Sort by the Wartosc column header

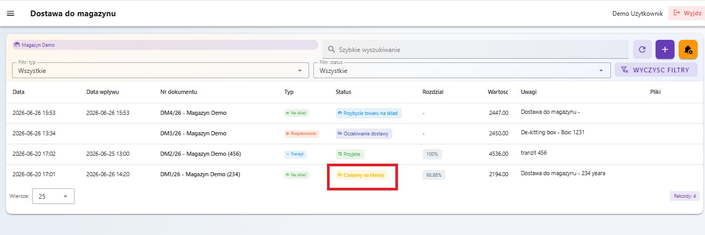[x=498, y=92]
